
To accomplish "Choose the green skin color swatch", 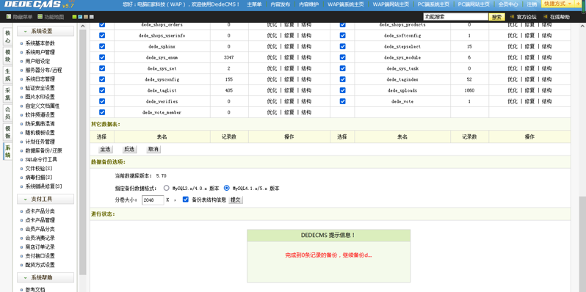I will [74, 17].
